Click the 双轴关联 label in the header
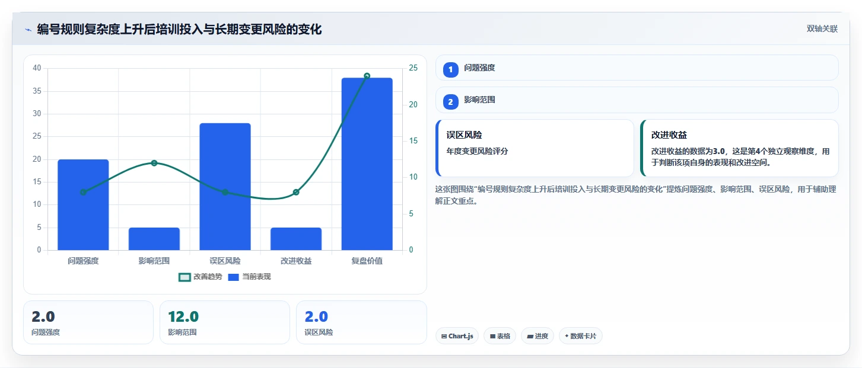 coord(822,29)
